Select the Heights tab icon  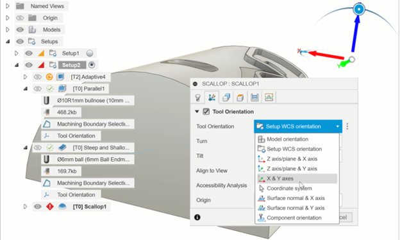(x=240, y=98)
